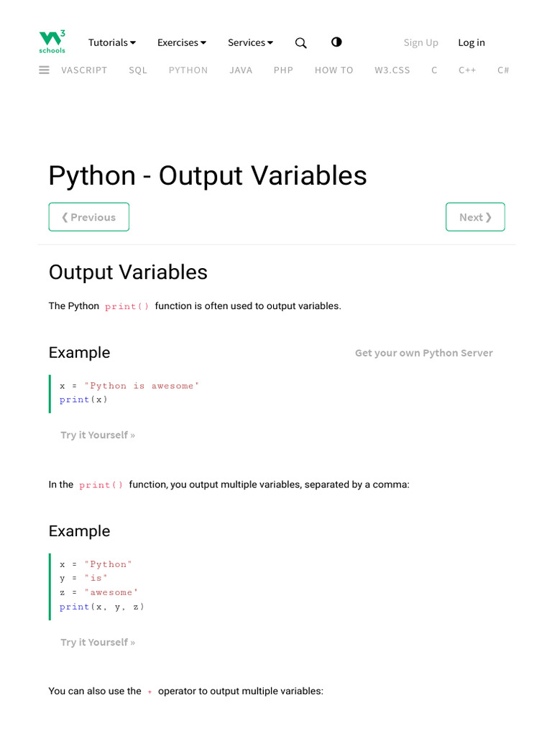Click the Next button

click(475, 217)
